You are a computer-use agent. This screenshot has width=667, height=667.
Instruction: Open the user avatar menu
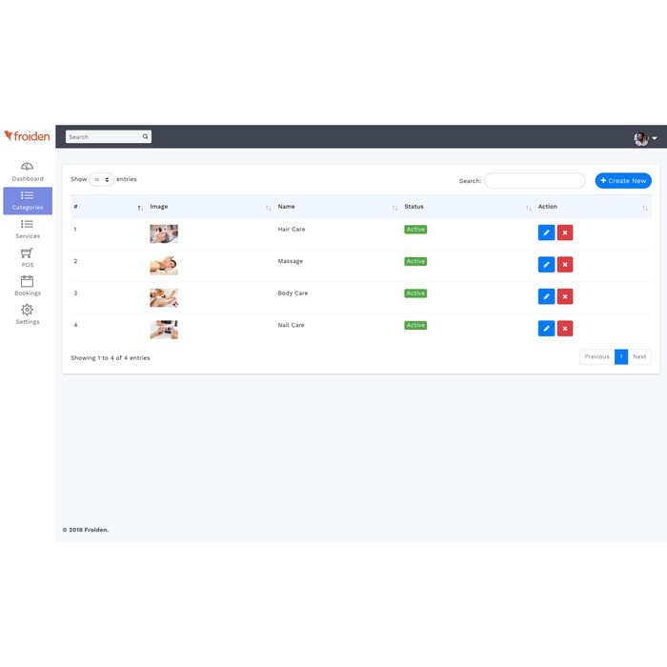click(645, 138)
